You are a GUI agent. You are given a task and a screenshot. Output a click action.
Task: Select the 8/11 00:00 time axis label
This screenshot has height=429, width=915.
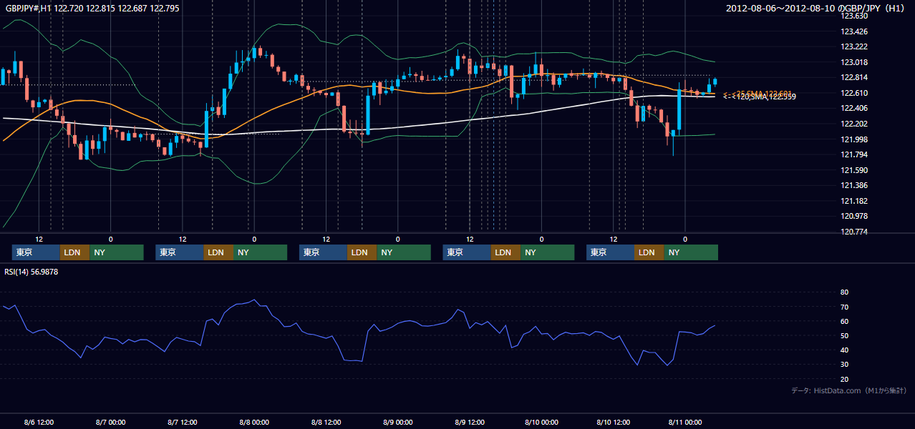click(684, 423)
